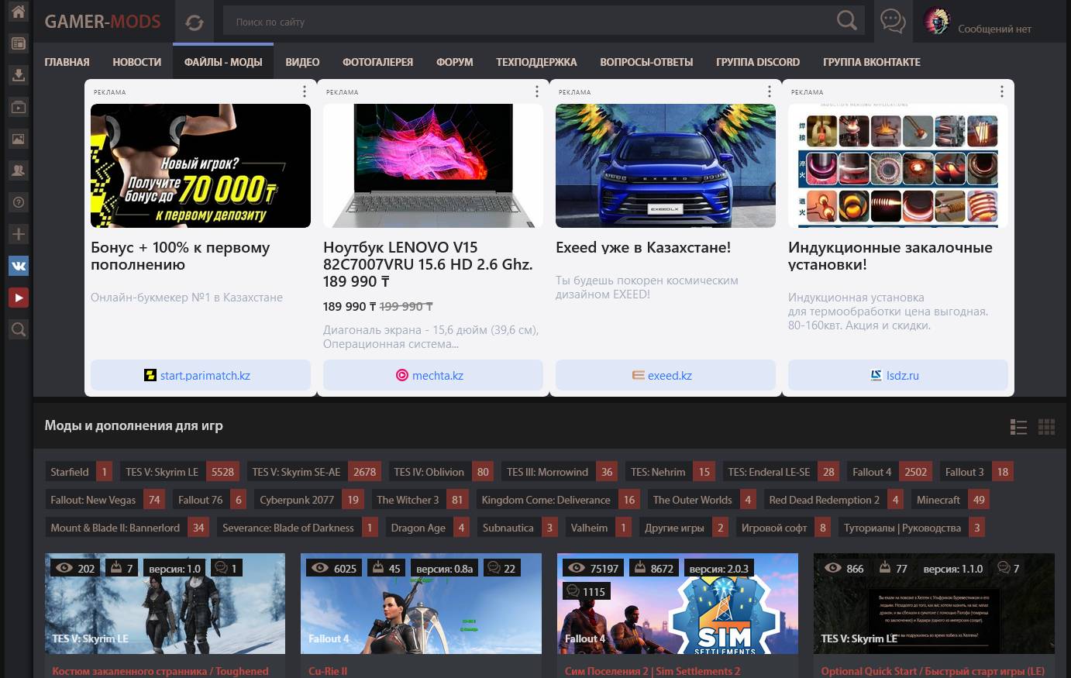Viewport: 1071px width, 678px height.
Task: Select The Witcher 3 category
Action: click(419, 500)
